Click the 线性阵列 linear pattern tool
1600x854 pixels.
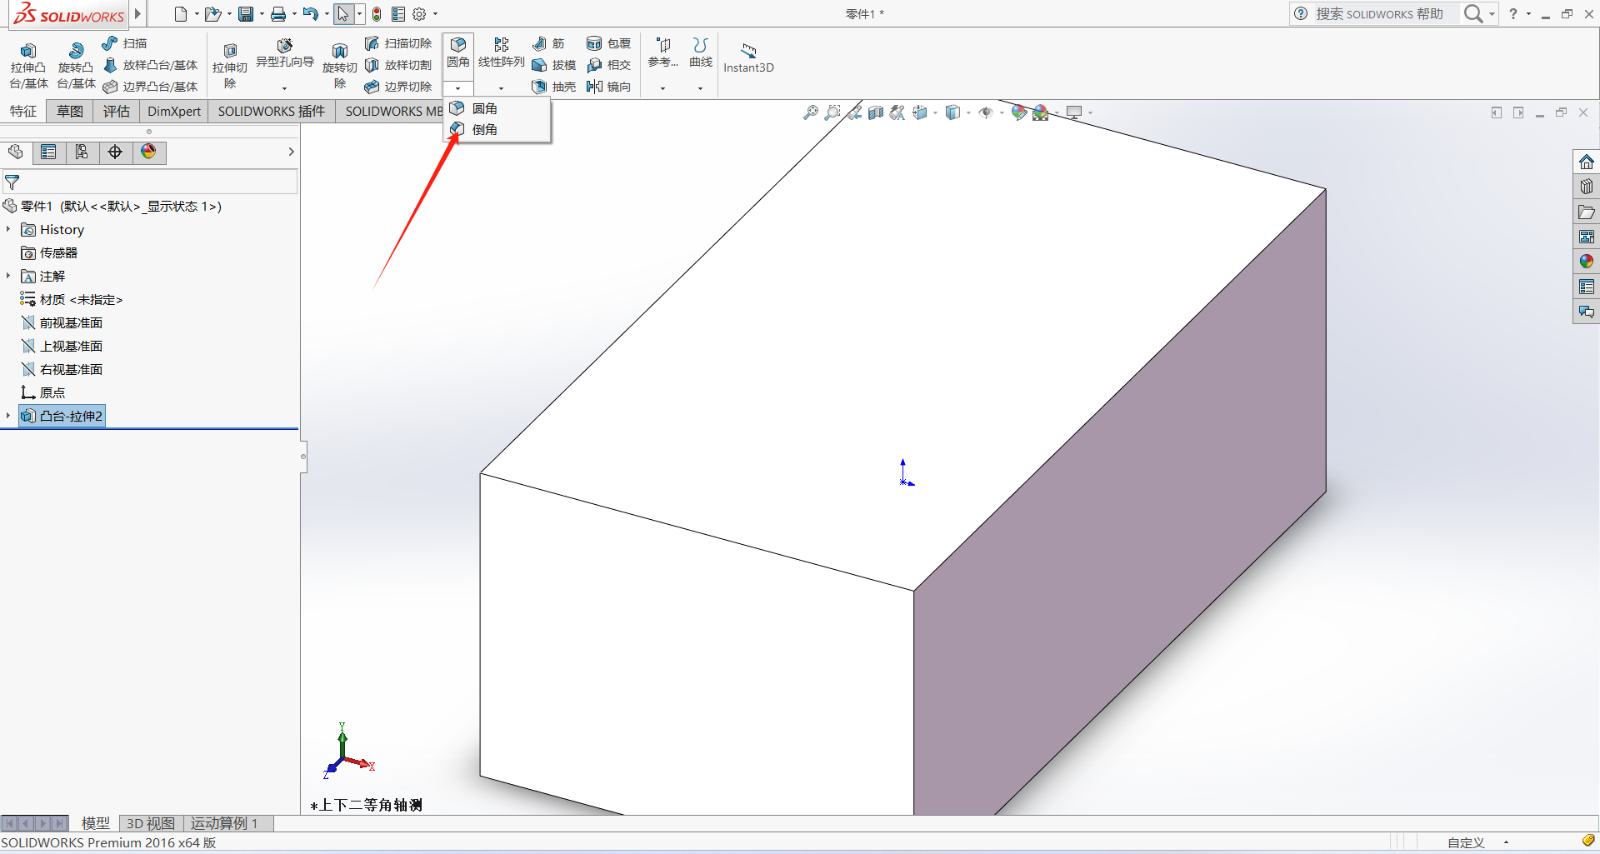coord(501,52)
